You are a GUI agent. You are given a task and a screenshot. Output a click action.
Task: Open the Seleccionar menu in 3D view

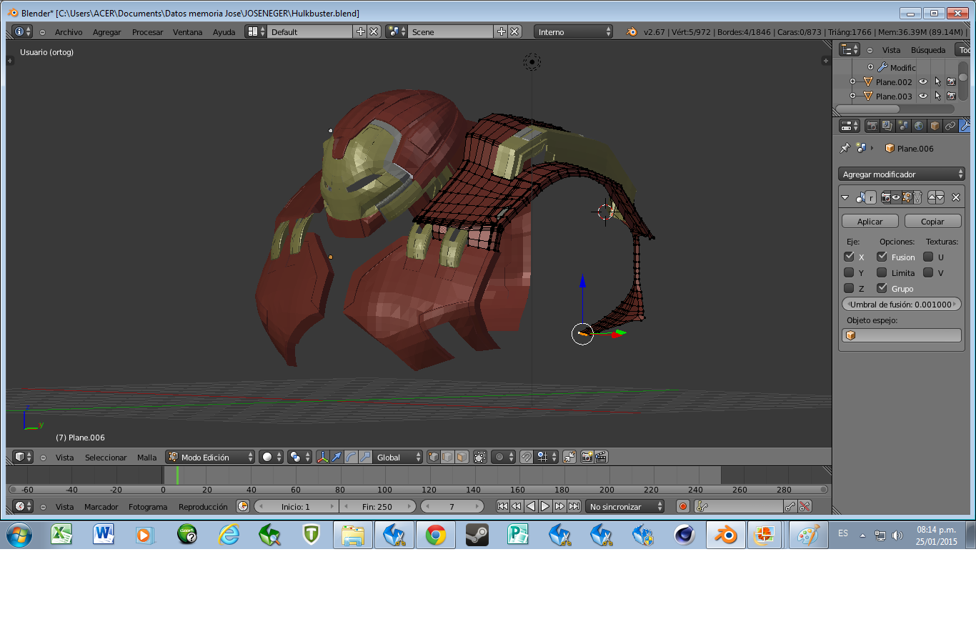[106, 458]
